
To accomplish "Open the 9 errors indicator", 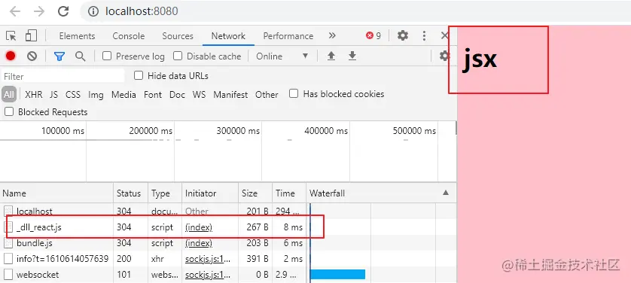I will [373, 36].
